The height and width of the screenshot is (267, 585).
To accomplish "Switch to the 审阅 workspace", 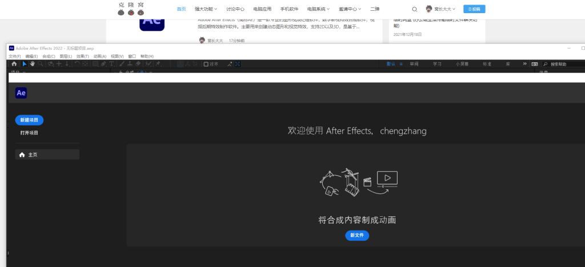I will click(414, 64).
